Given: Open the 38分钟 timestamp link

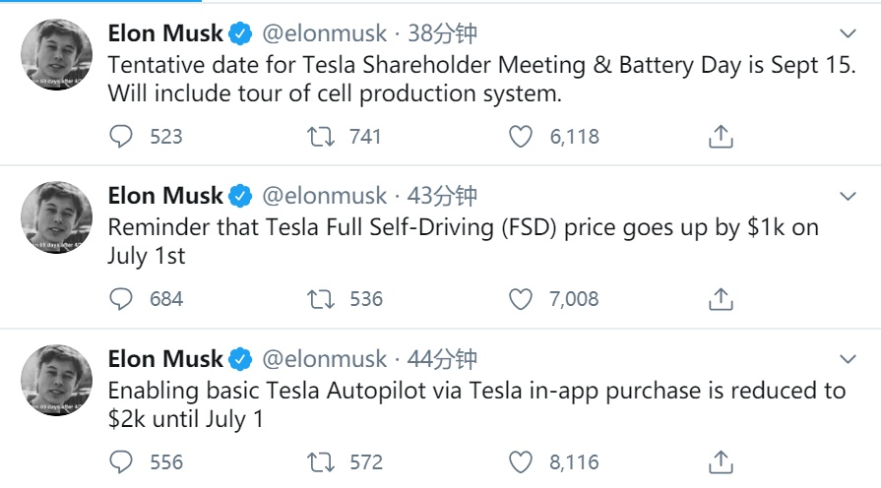Looking at the screenshot, I should coord(442,34).
